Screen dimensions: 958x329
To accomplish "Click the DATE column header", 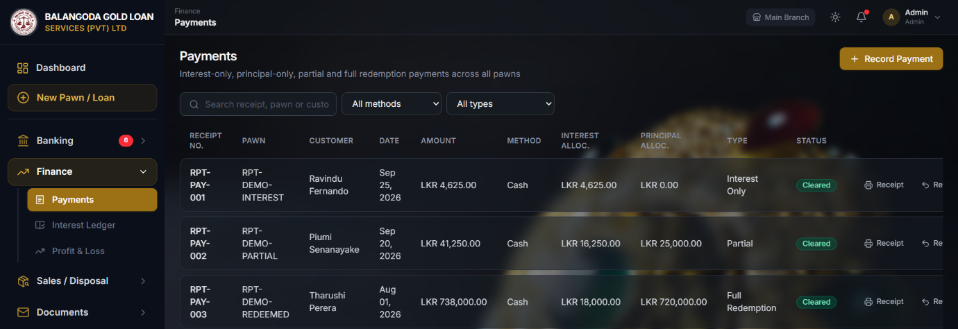I will tap(389, 141).
